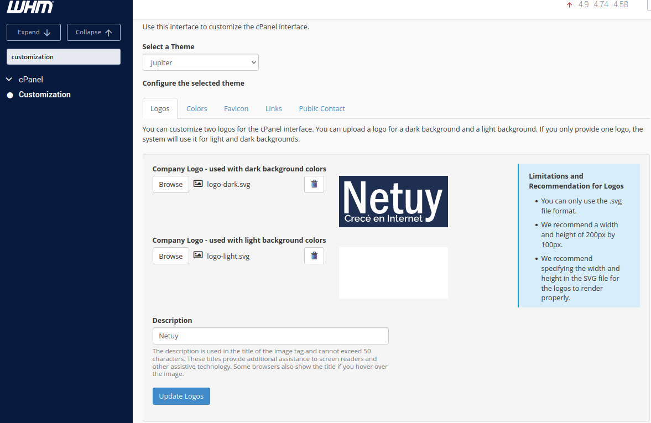651x423 pixels.
Task: Click the Netuy dark logo preview
Action: click(x=393, y=201)
